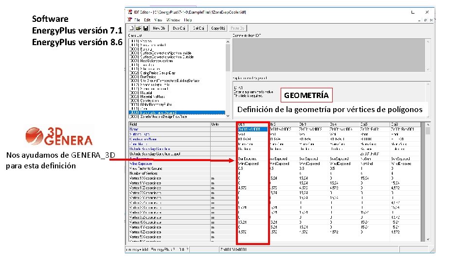Click the Number of Vertices field label

tap(143, 173)
